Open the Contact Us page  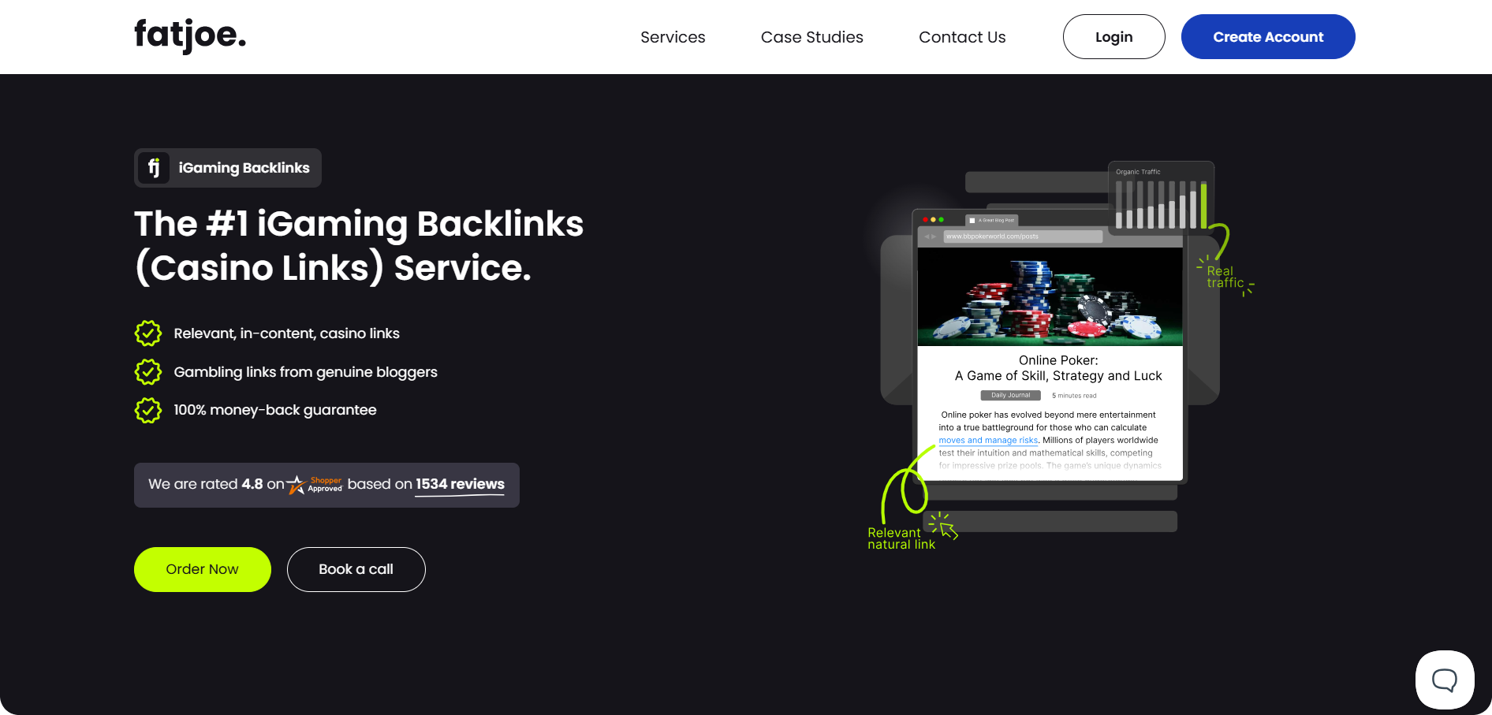(962, 36)
